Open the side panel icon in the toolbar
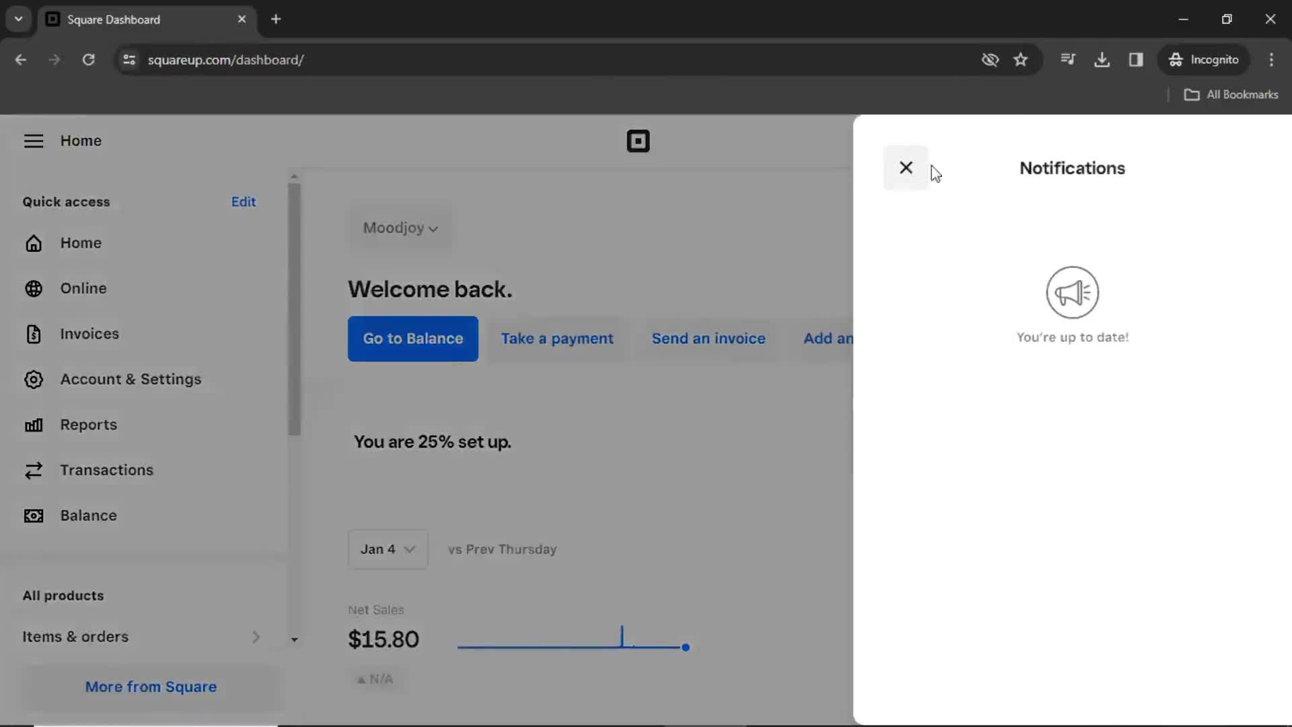The width and height of the screenshot is (1292, 727). point(1136,60)
